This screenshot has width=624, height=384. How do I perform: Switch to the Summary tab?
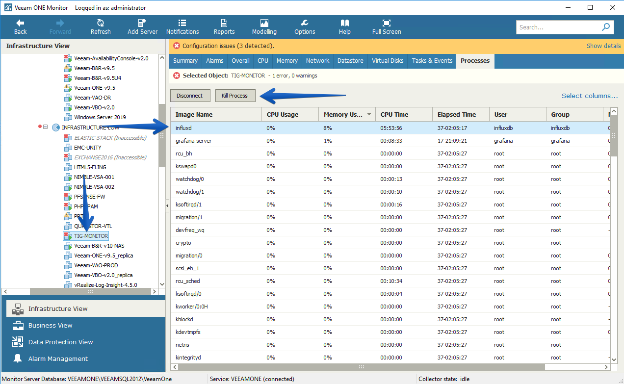pos(185,61)
